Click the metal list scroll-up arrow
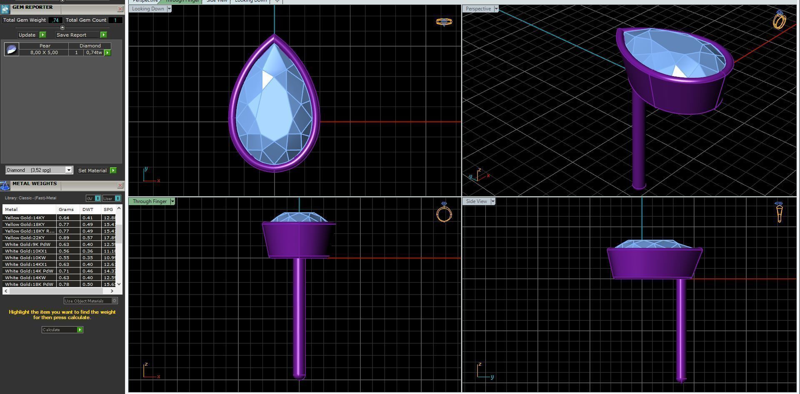This screenshot has height=394, width=800. (119, 208)
